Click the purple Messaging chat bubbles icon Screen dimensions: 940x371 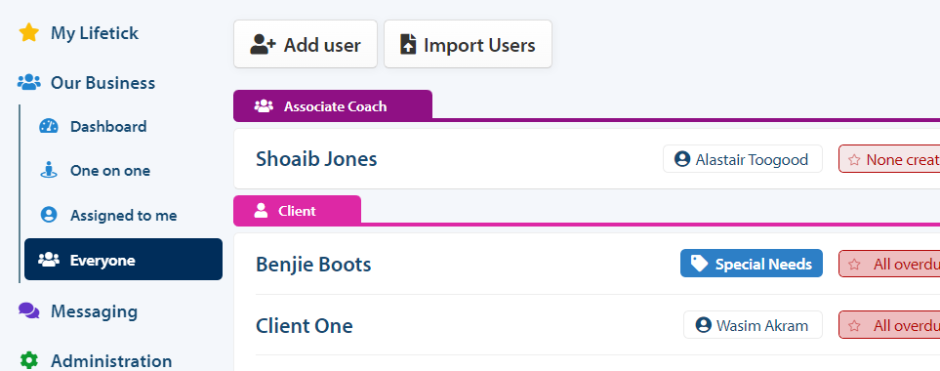click(28, 311)
